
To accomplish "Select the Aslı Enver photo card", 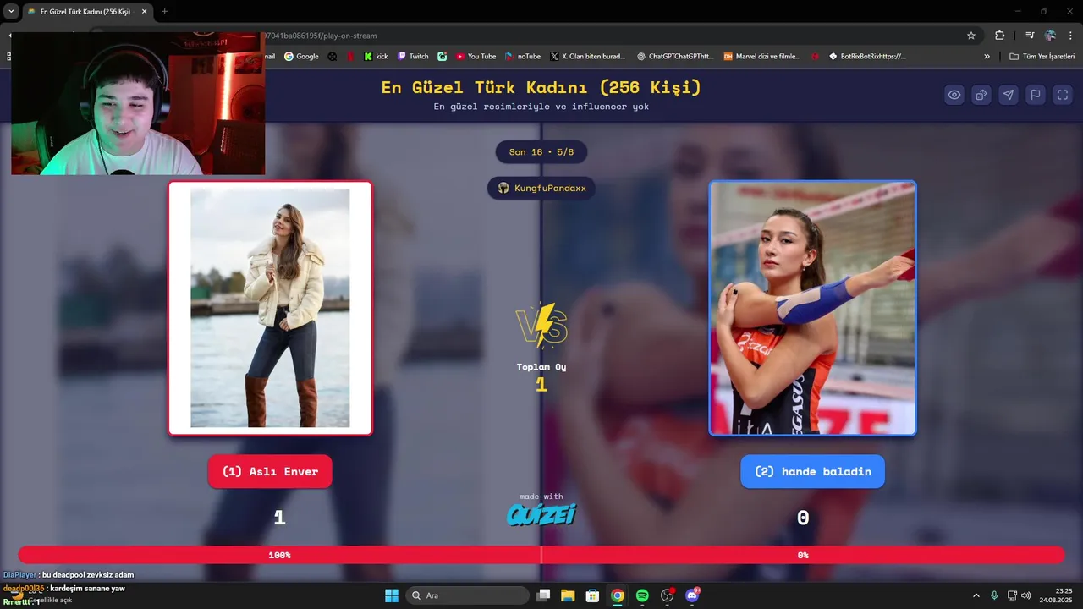I will 270,308.
